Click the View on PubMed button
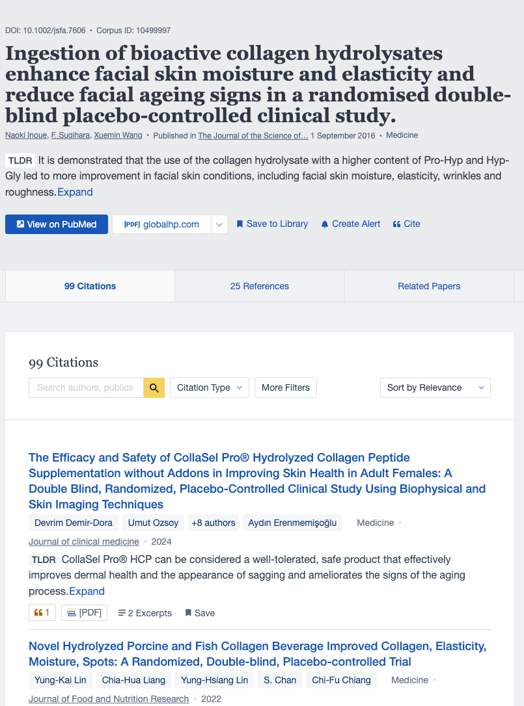524x706 pixels. 57,224
